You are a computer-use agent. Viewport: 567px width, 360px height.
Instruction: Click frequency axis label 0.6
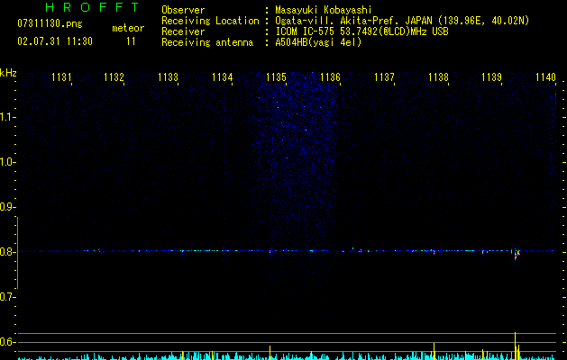pos(7,342)
